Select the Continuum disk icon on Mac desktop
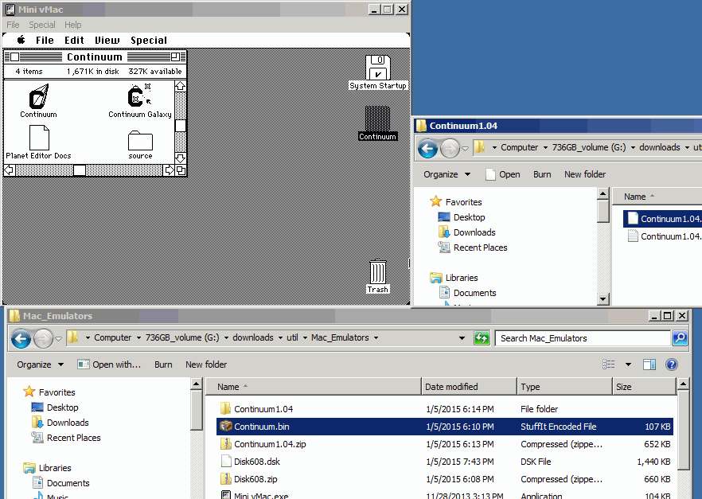The image size is (702, 499). pyautogui.click(x=377, y=119)
